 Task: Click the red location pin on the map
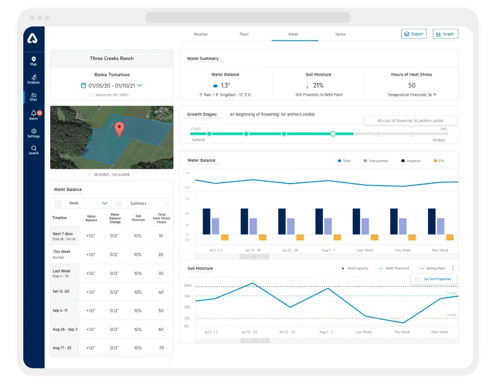tap(119, 129)
